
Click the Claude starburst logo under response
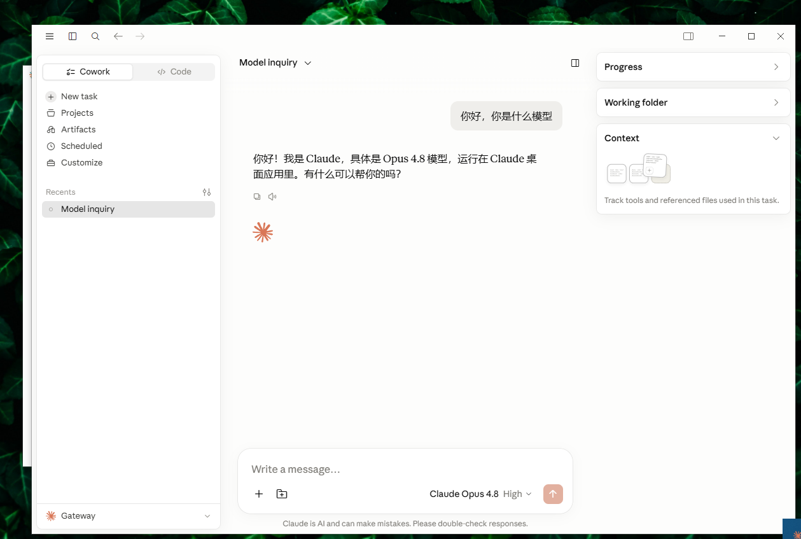tap(263, 232)
